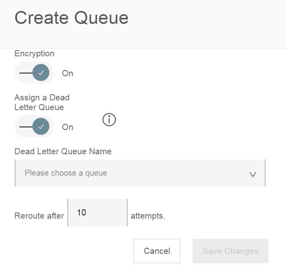Click the info icon beside Dead Letter Queue
286x268 pixels.
point(109,120)
